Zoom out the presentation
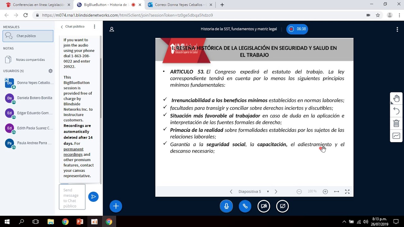The image size is (404, 227). pos(299,192)
